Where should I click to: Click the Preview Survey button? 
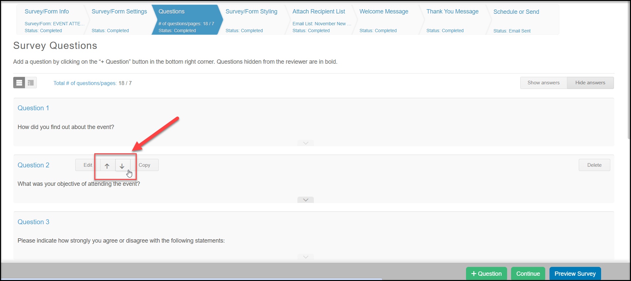click(x=575, y=273)
